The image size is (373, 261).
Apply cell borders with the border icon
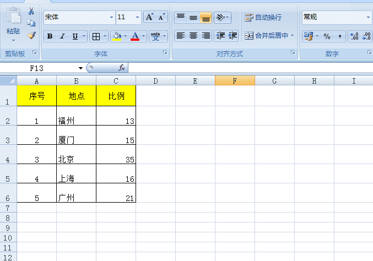[96, 36]
